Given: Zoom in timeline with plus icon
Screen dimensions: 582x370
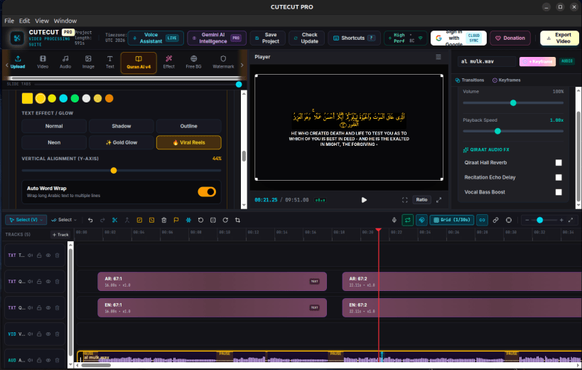Looking at the screenshot, I should [561, 220].
